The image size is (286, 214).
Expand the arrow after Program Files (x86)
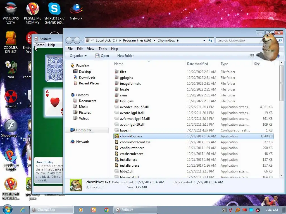[154, 40]
